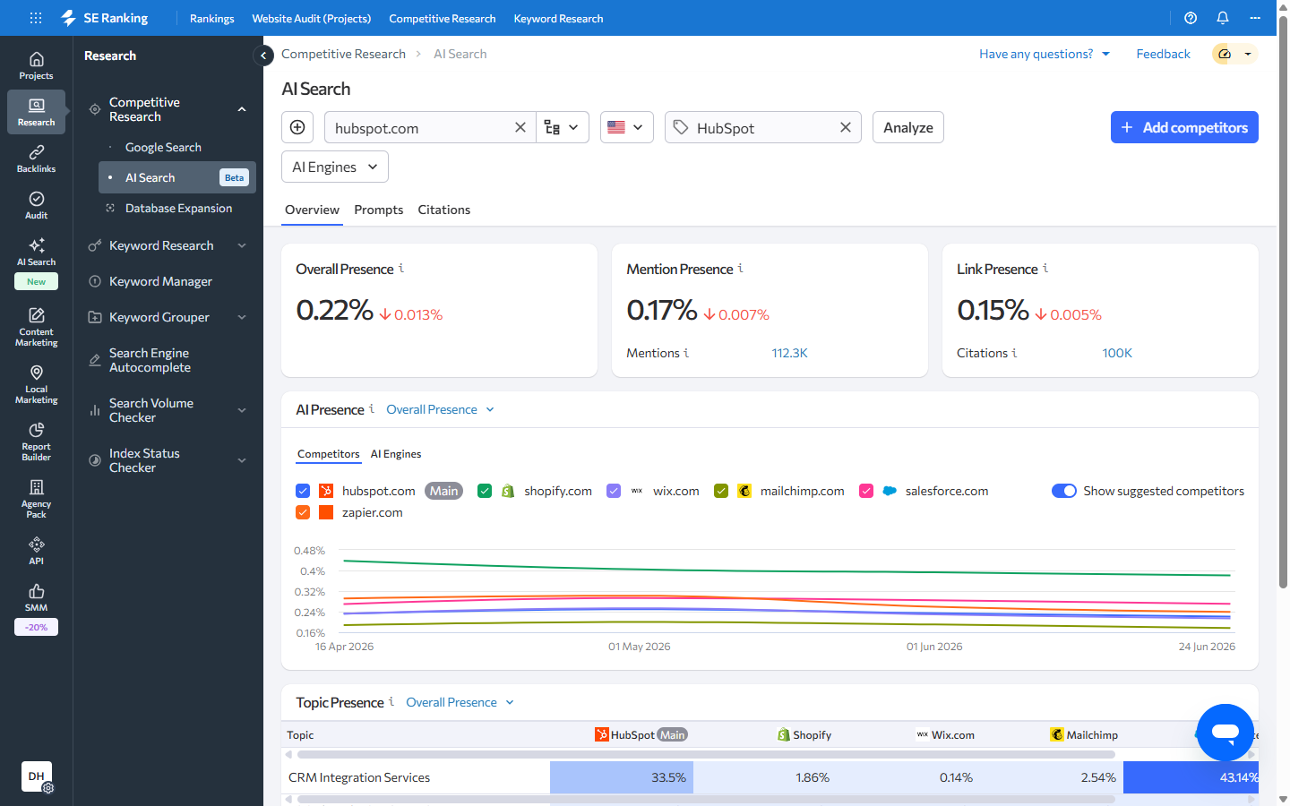The height and width of the screenshot is (806, 1290).
Task: Click the add domain plus circle icon
Action: click(x=297, y=127)
